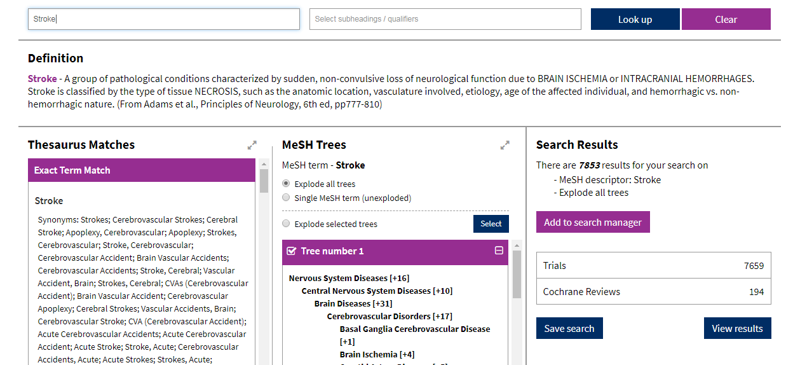Collapse the Tree number 1 section
Screen dimensions: 793x365
point(499,251)
